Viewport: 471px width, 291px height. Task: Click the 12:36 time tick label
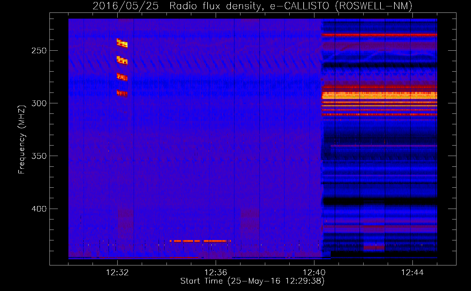216,272
